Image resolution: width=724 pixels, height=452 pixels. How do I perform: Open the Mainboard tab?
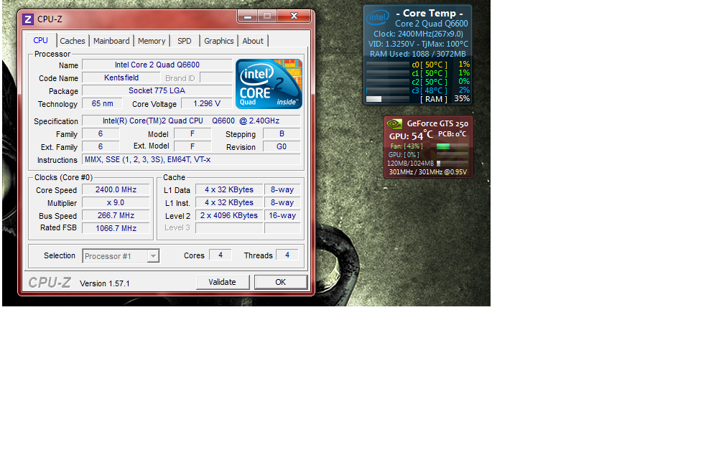click(x=111, y=41)
